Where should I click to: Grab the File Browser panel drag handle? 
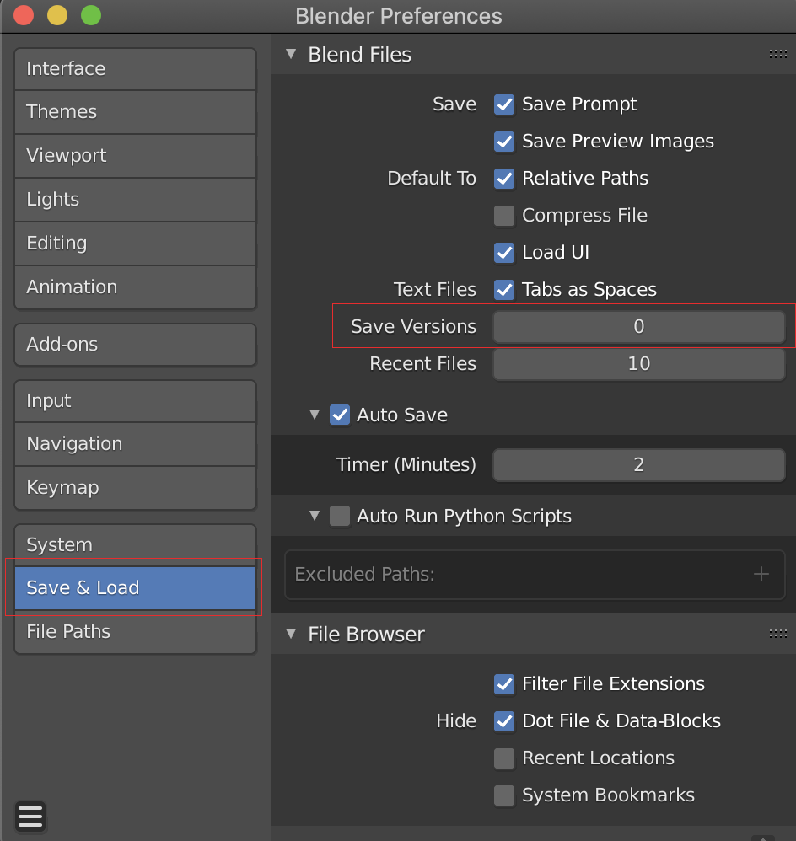click(x=777, y=634)
